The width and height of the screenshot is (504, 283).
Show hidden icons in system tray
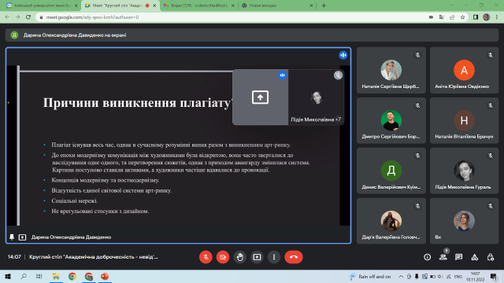pos(401,276)
